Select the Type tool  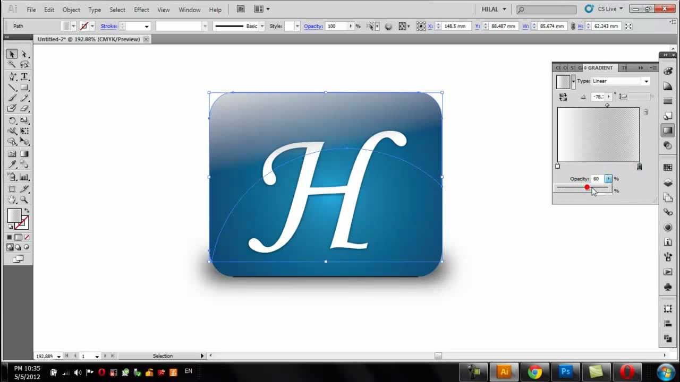[24, 77]
